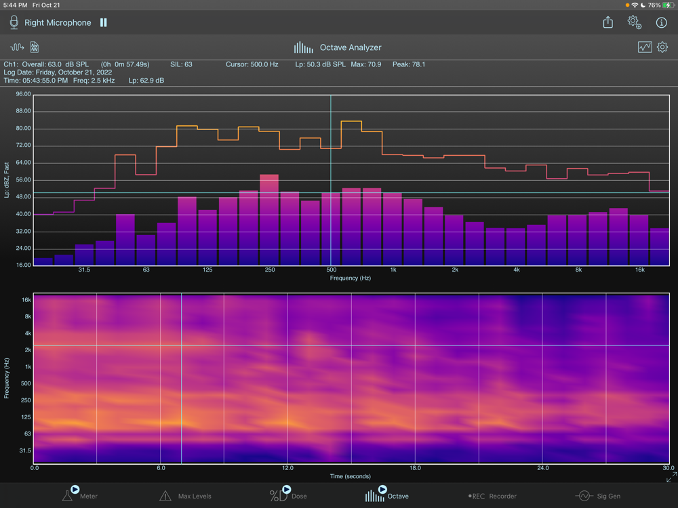Tap the waveform input icon on the left

point(17,47)
